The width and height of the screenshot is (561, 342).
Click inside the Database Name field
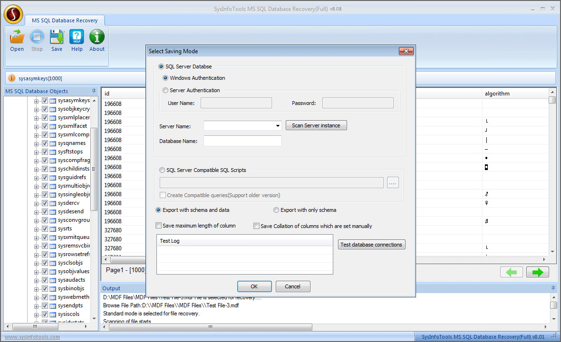[x=242, y=141]
